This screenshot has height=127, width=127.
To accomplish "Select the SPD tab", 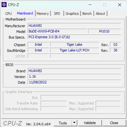I will point(57,14).
